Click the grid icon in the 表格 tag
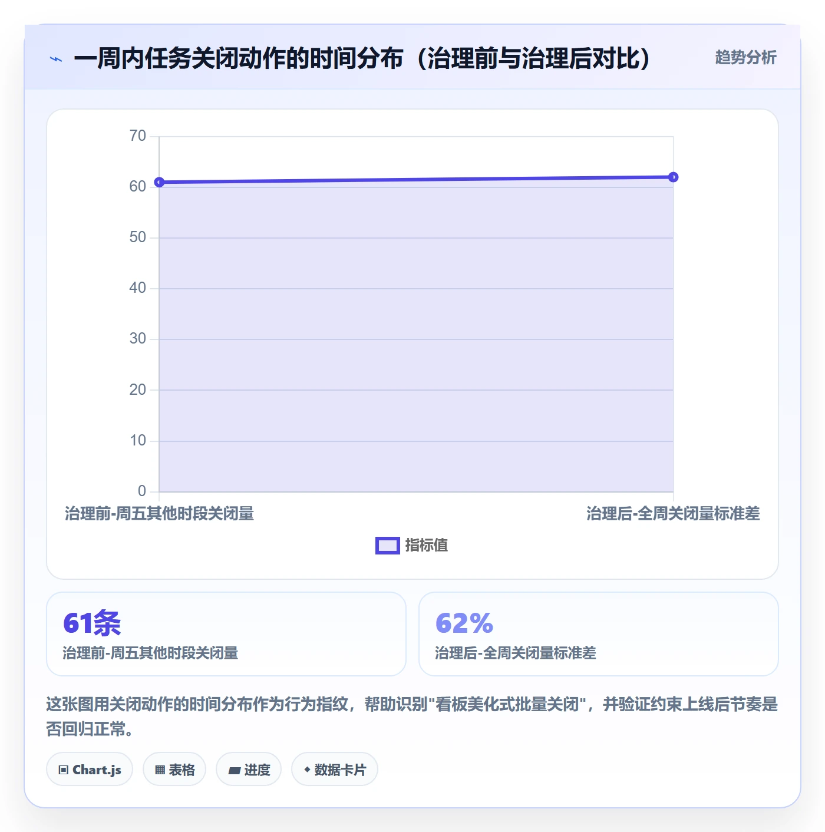This screenshot has width=825, height=832. pos(160,770)
